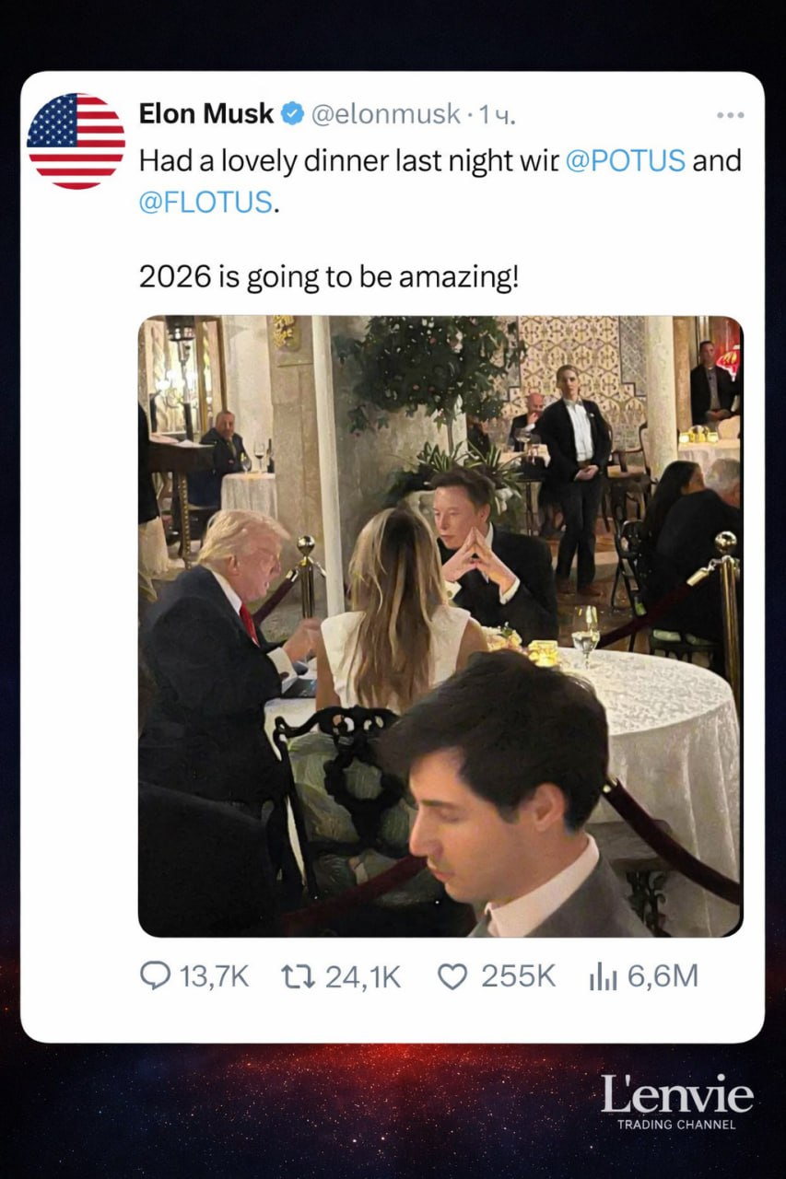
Task: Open the reply conversation via the speech bubble icon
Action: pyautogui.click(x=154, y=975)
